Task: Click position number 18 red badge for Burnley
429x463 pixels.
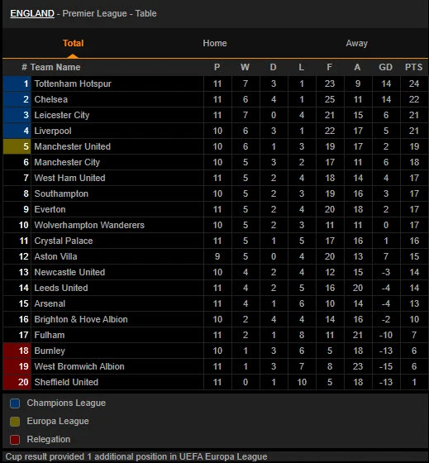Action: point(17,351)
